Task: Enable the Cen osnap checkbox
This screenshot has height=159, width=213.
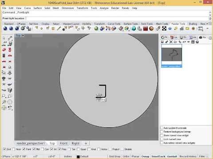Action: coord(43,149)
